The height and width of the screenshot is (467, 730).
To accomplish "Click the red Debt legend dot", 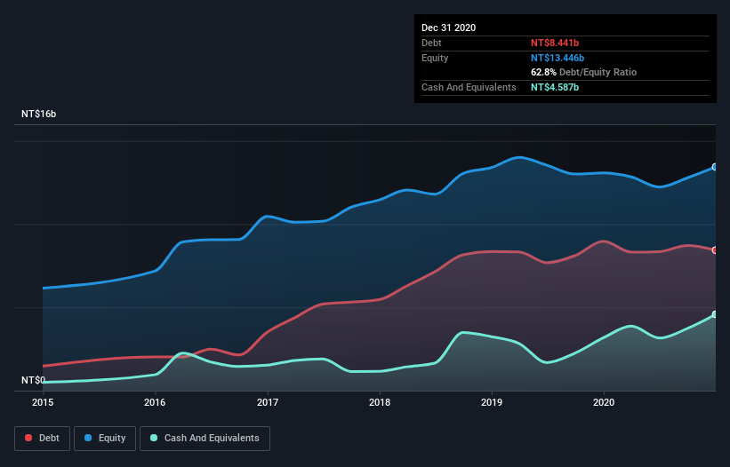I will (x=28, y=438).
